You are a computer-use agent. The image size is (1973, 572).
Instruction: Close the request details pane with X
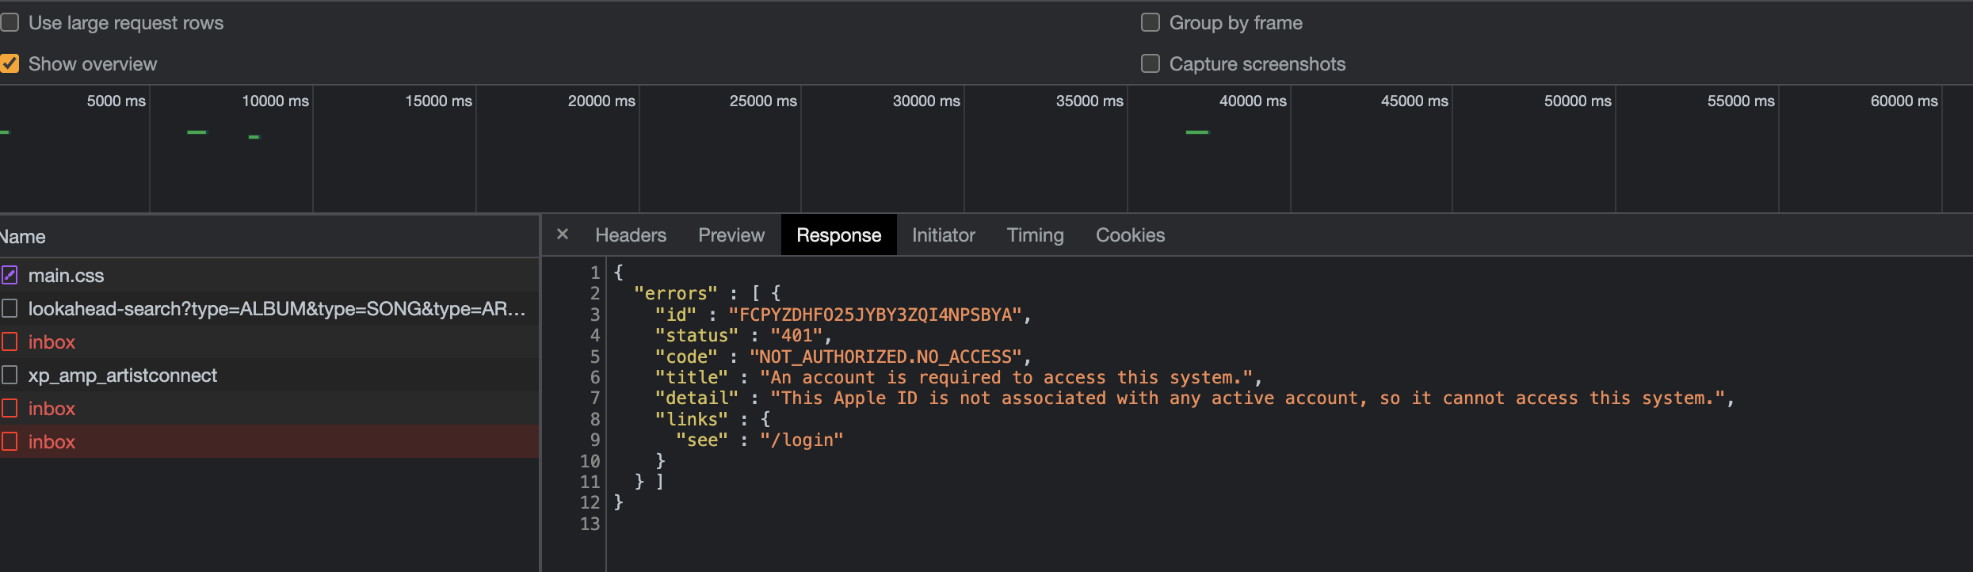(x=563, y=235)
